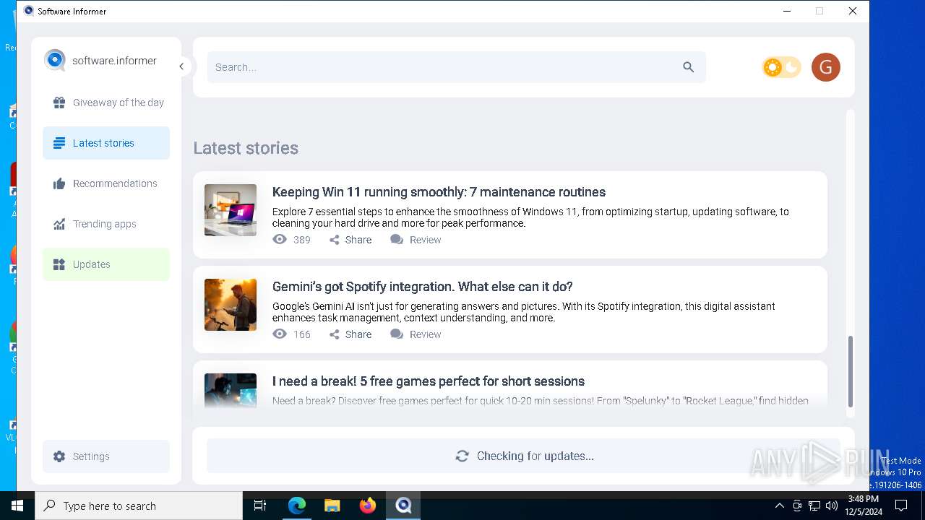The height and width of the screenshot is (520, 925).
Task: Click the eye views icon showing 389
Action: [x=280, y=240]
